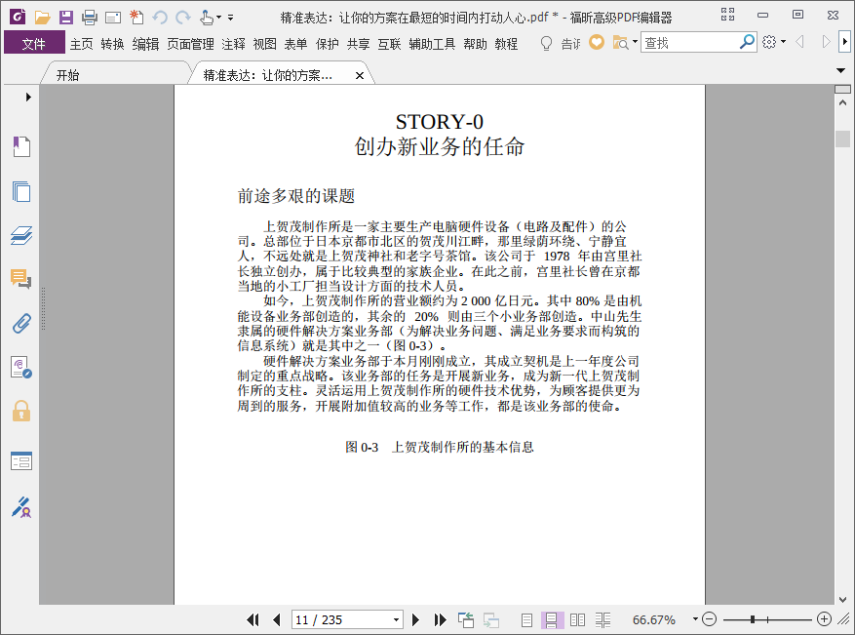Open the 注释 ribbon tab
855x635 pixels.
(233, 43)
